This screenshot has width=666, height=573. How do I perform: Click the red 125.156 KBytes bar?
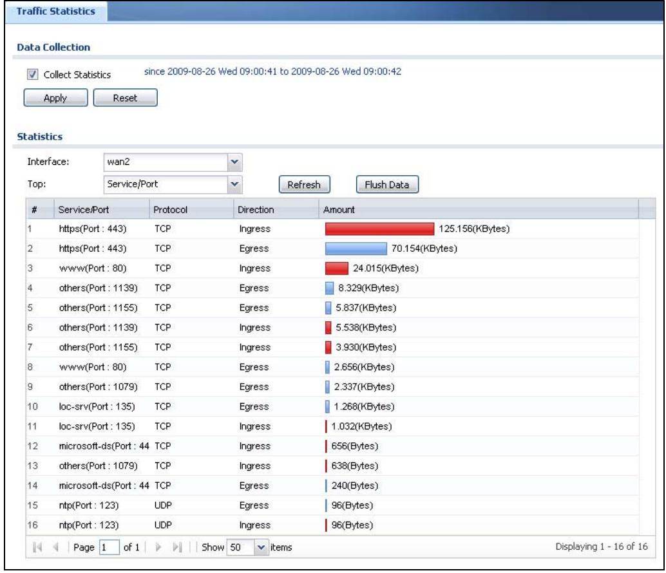(380, 229)
